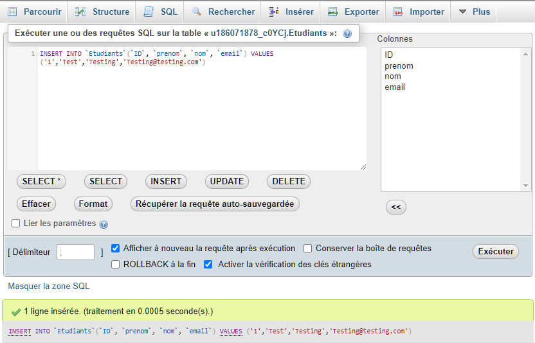Expand the Plus dropdown menu
The height and width of the screenshot is (343, 535).
[x=475, y=12]
